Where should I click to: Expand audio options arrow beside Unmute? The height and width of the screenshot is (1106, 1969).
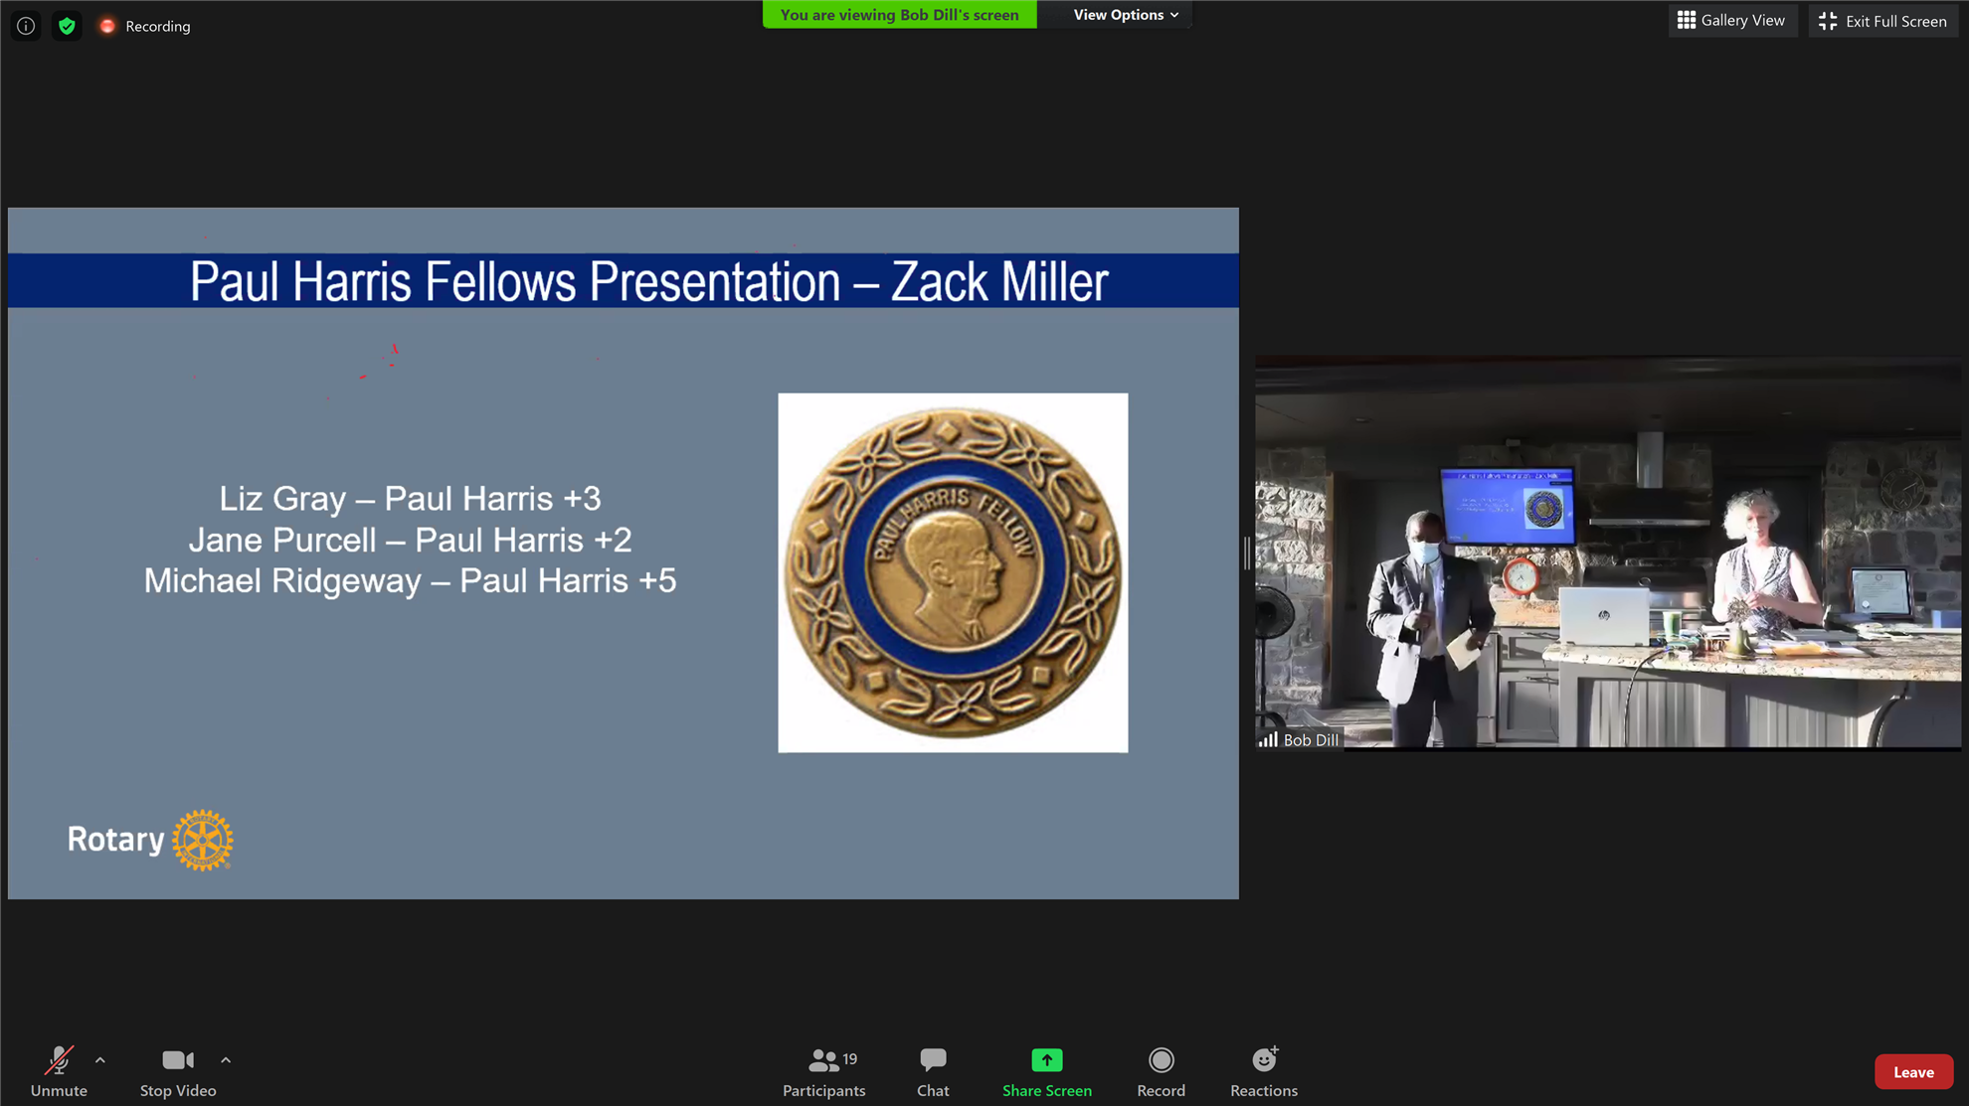click(100, 1060)
